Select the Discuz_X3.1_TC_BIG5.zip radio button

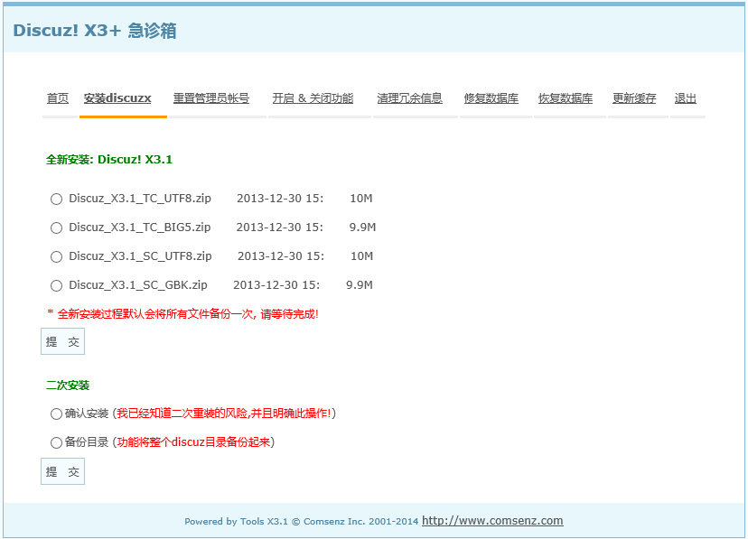pyautogui.click(x=56, y=228)
